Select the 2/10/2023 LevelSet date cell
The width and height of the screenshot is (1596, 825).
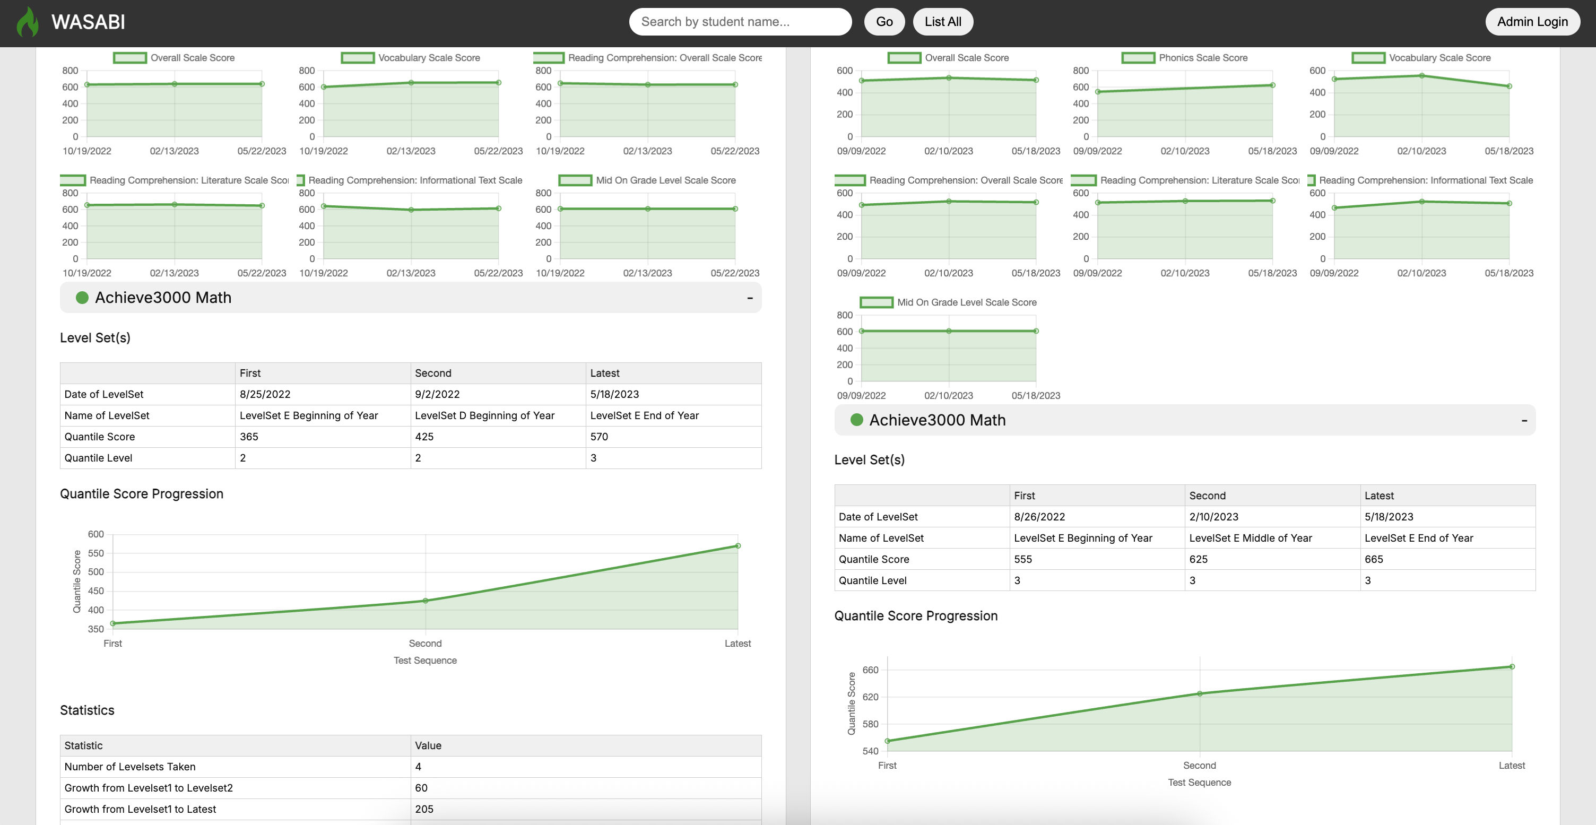(x=1272, y=517)
